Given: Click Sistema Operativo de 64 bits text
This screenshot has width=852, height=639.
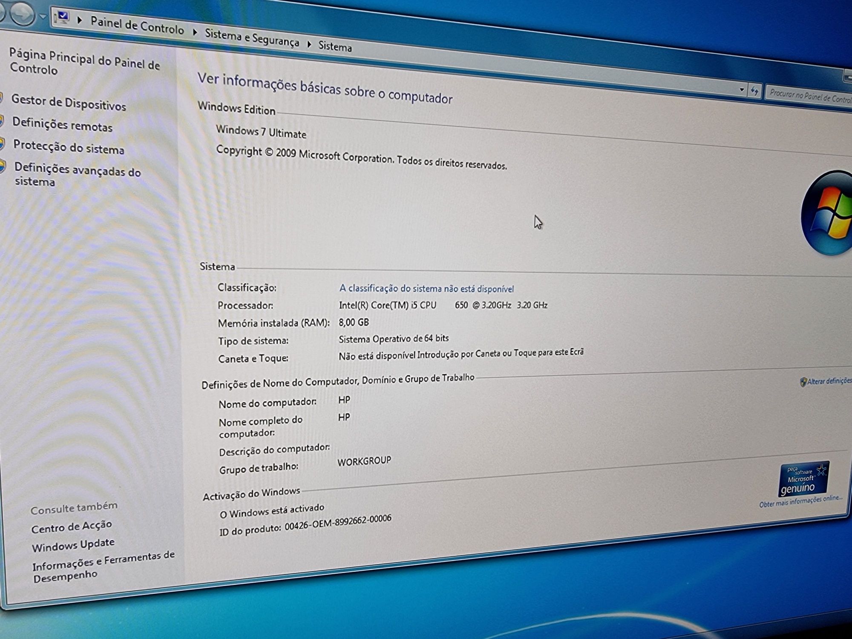Looking at the screenshot, I should (x=394, y=339).
